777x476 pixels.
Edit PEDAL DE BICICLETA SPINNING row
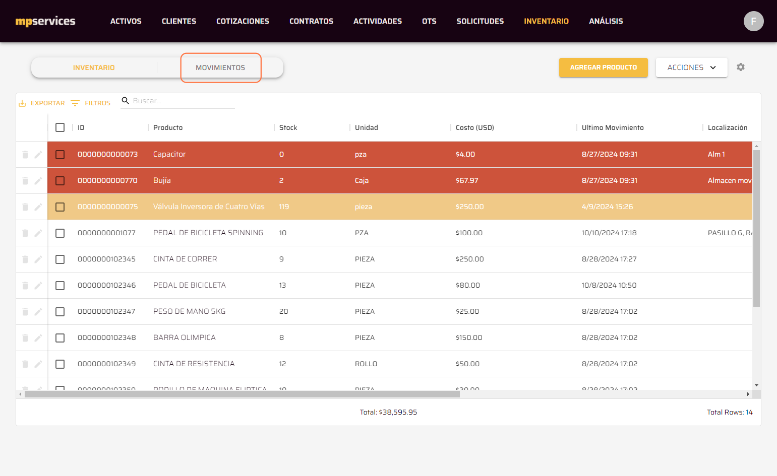pyautogui.click(x=38, y=233)
